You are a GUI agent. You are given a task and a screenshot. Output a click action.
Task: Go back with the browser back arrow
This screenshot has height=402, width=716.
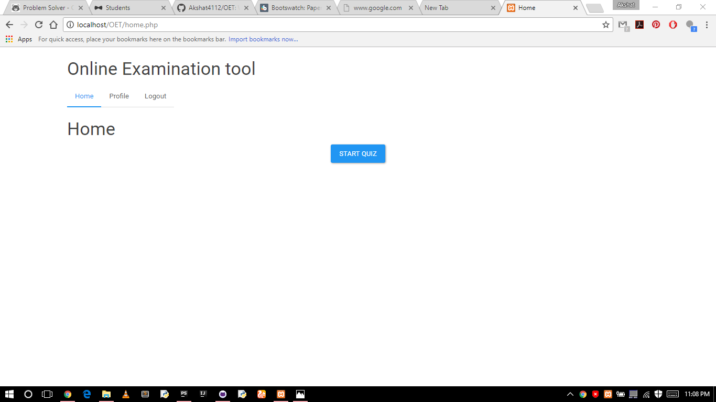pyautogui.click(x=9, y=25)
